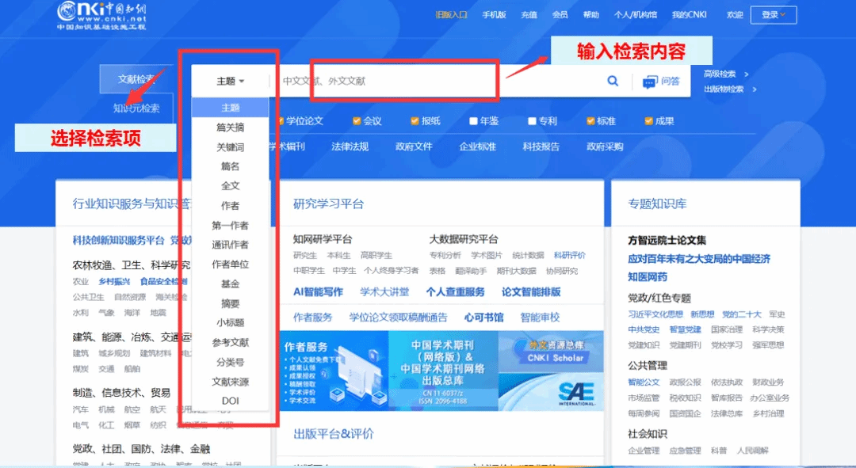
Task: Open 心可书馆 link
Action: [483, 318]
